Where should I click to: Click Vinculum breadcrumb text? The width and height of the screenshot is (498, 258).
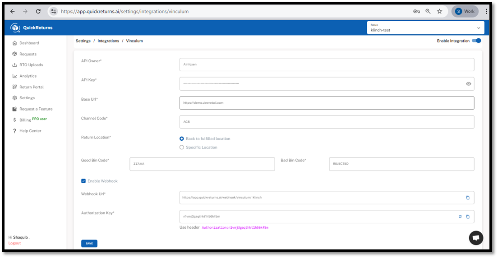coord(134,41)
